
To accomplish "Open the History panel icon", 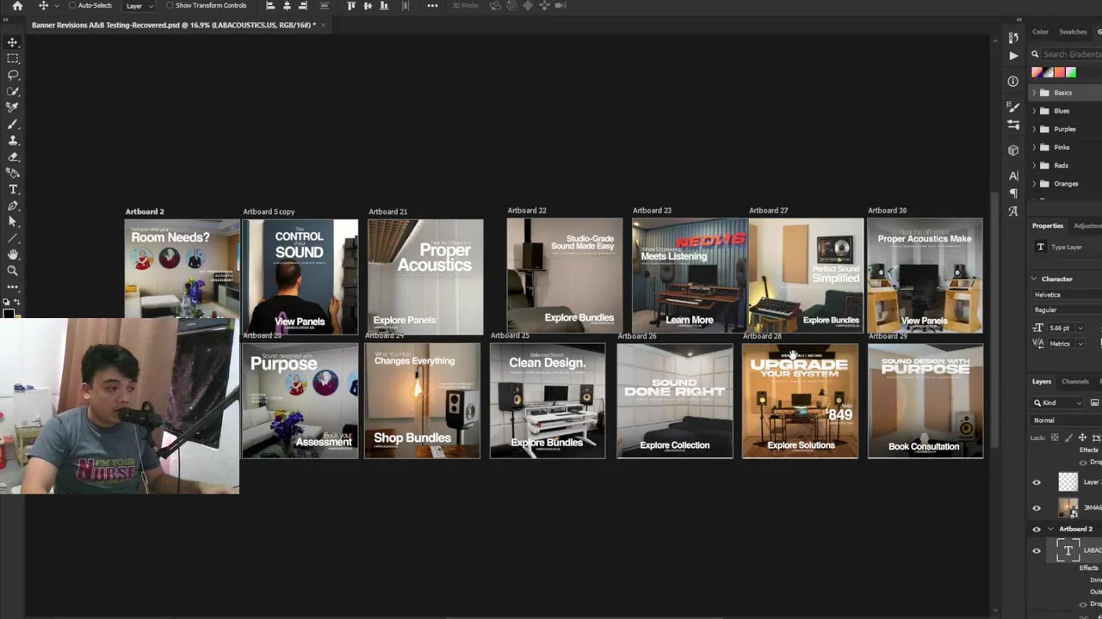I will [x=1013, y=37].
